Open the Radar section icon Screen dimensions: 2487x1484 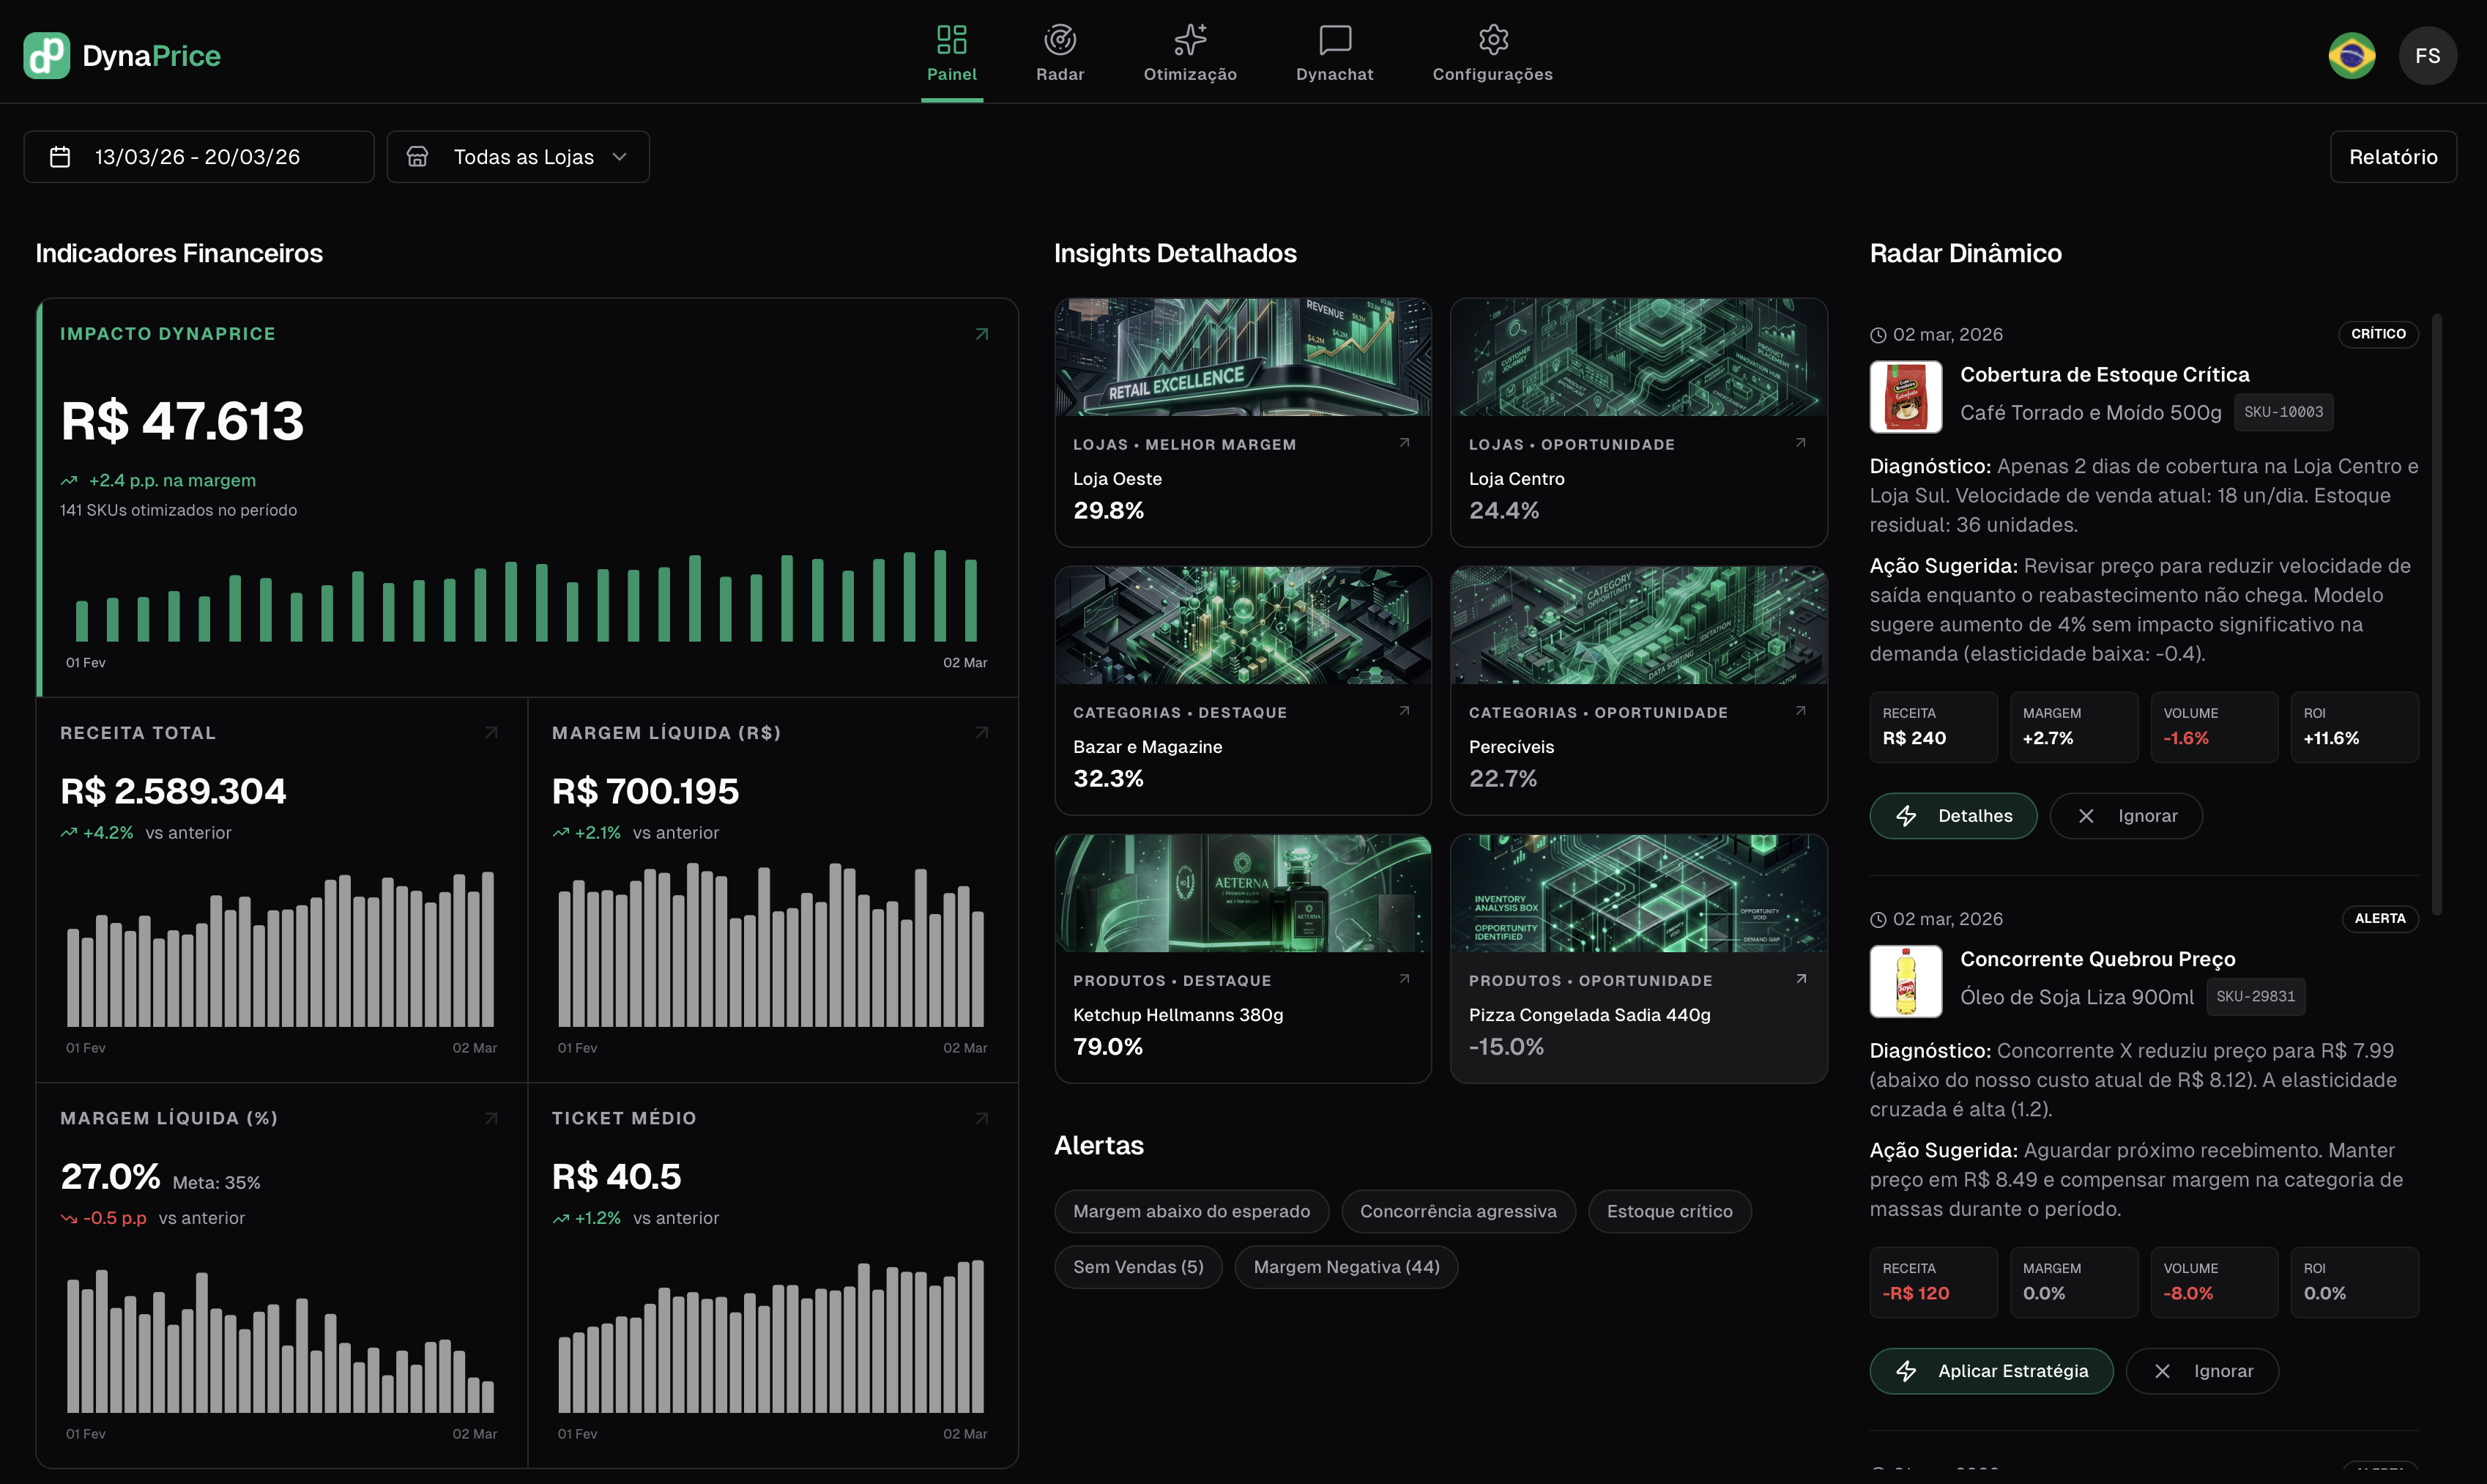[x=1060, y=40]
